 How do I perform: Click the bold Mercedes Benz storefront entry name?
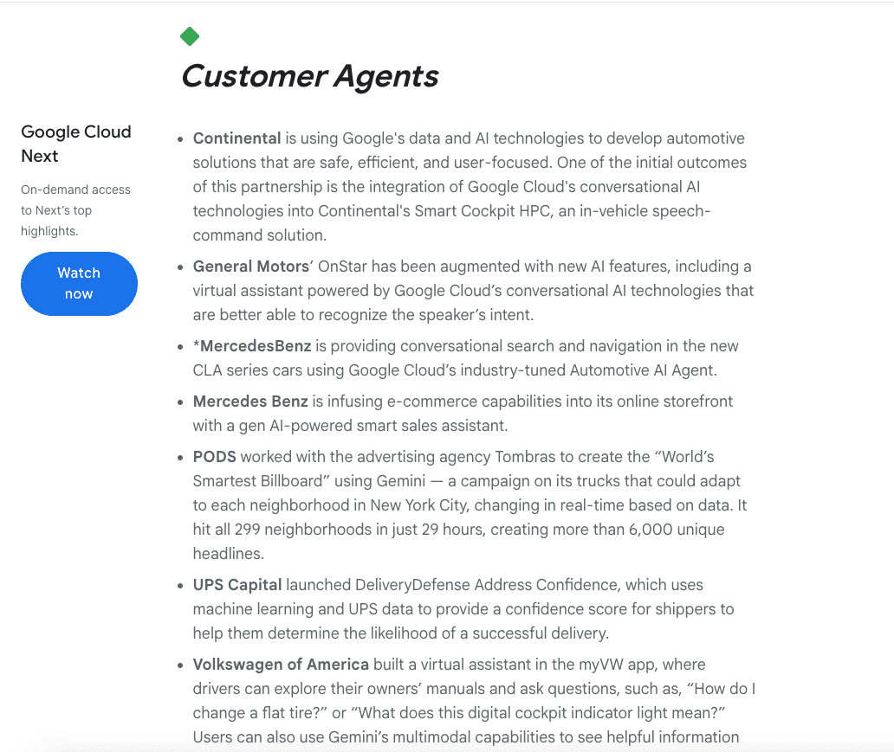250,402
